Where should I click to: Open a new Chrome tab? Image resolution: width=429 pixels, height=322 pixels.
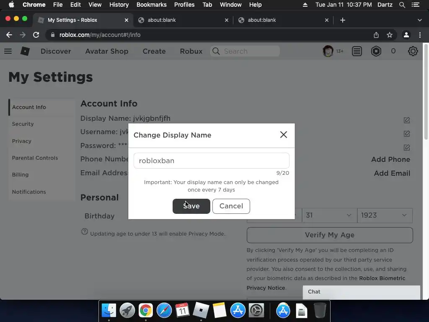pos(343,20)
